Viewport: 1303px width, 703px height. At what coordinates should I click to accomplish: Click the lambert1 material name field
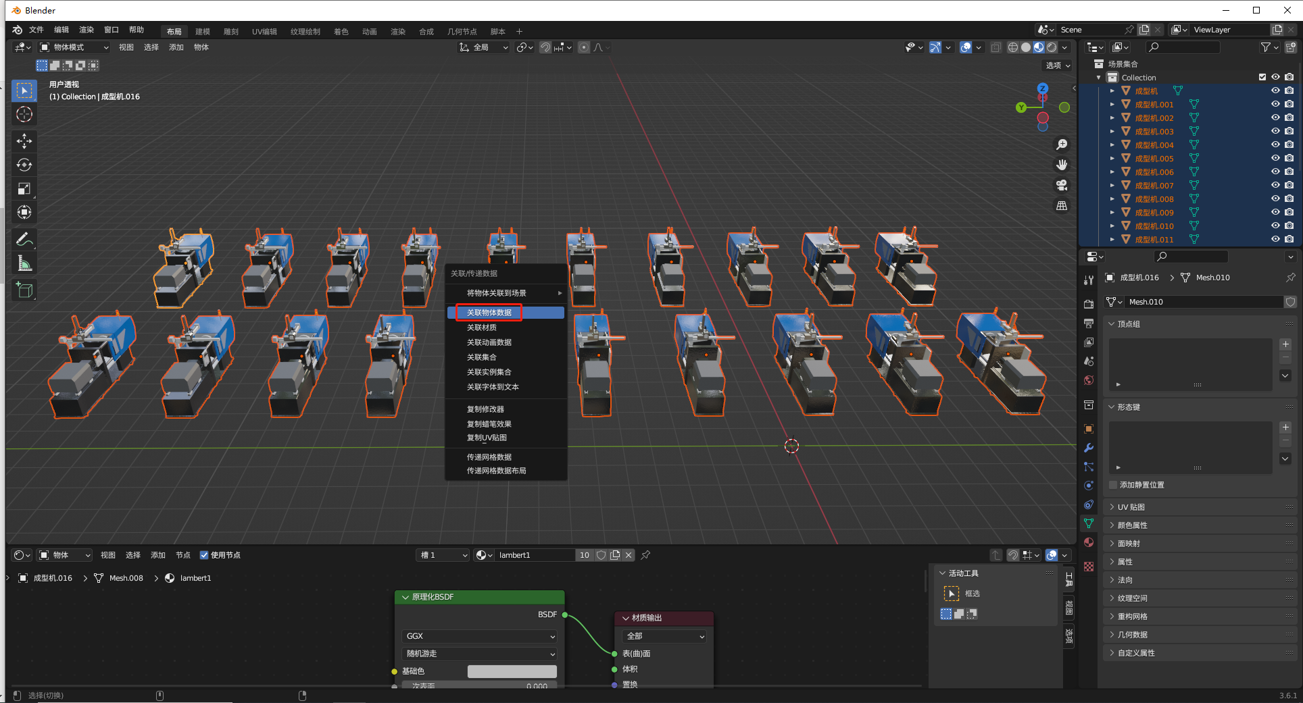pos(534,555)
